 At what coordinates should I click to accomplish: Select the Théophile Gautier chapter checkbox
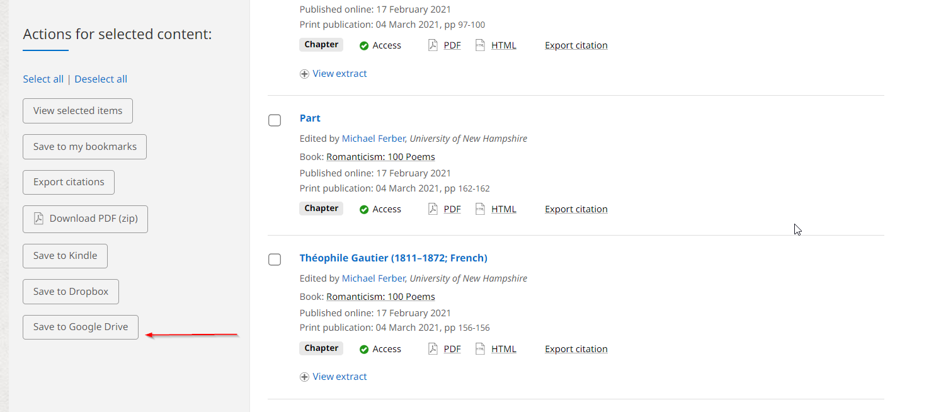(x=275, y=260)
